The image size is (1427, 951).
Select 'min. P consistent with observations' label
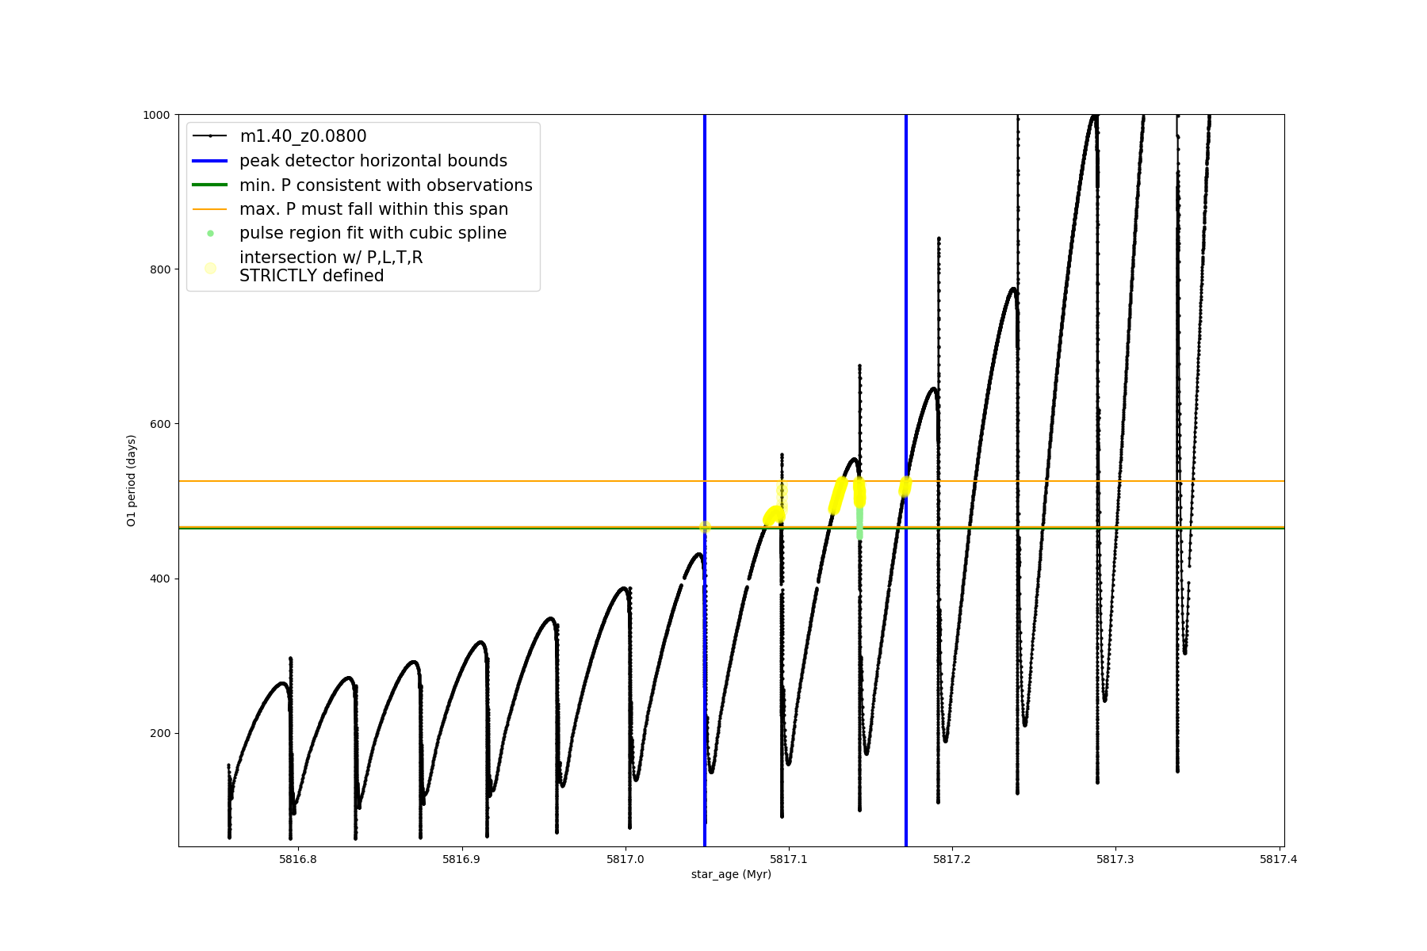point(385,185)
